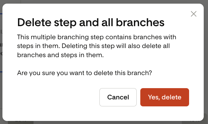The height and width of the screenshot is (124, 208).
Task: Click the "Delete step and all branches" heading
Action: 91,22
